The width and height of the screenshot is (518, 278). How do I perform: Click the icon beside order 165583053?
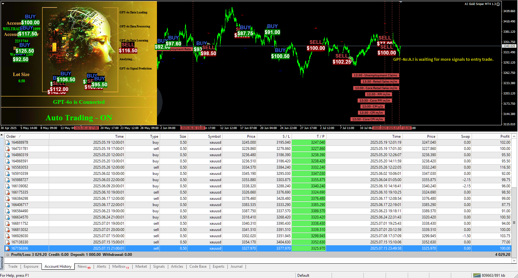7,167
